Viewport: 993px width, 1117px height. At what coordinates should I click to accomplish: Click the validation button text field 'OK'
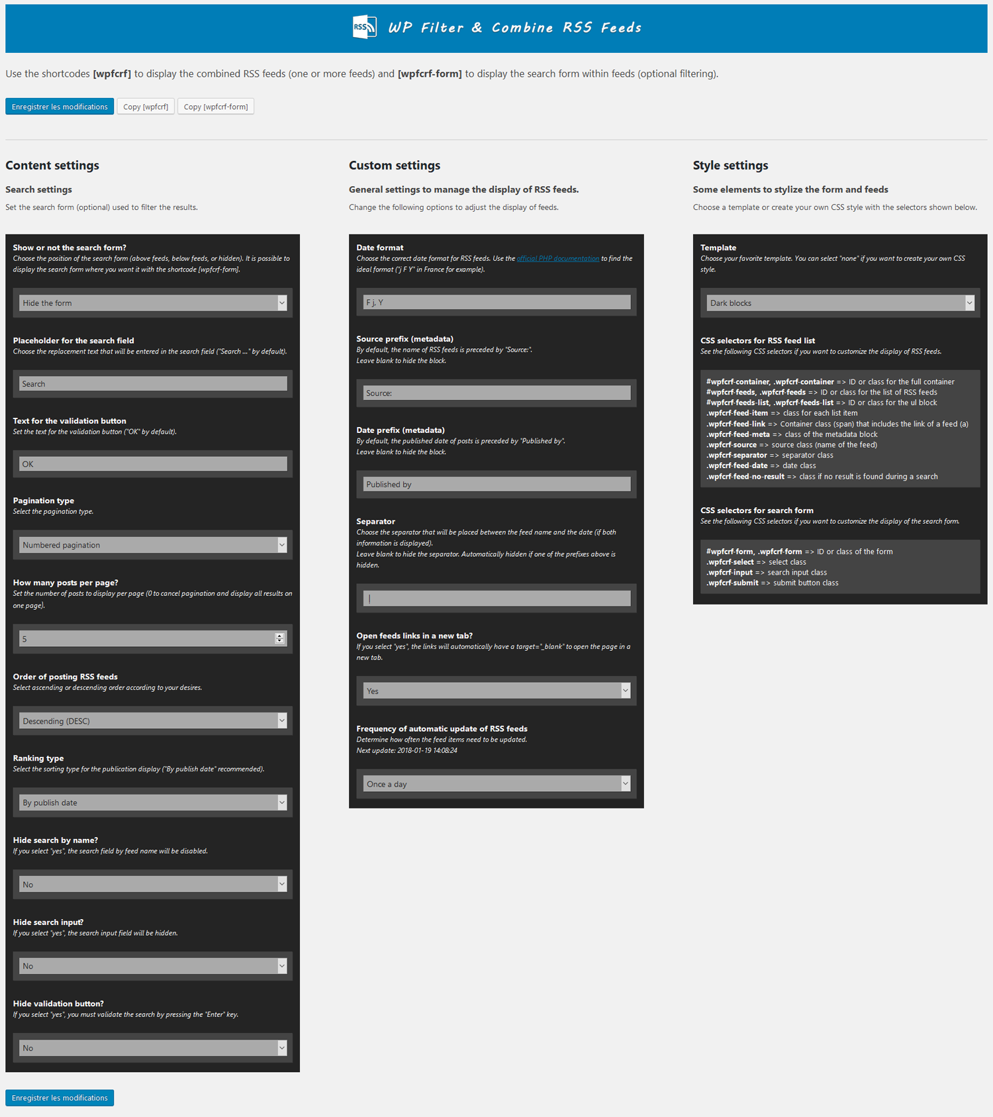click(x=153, y=463)
